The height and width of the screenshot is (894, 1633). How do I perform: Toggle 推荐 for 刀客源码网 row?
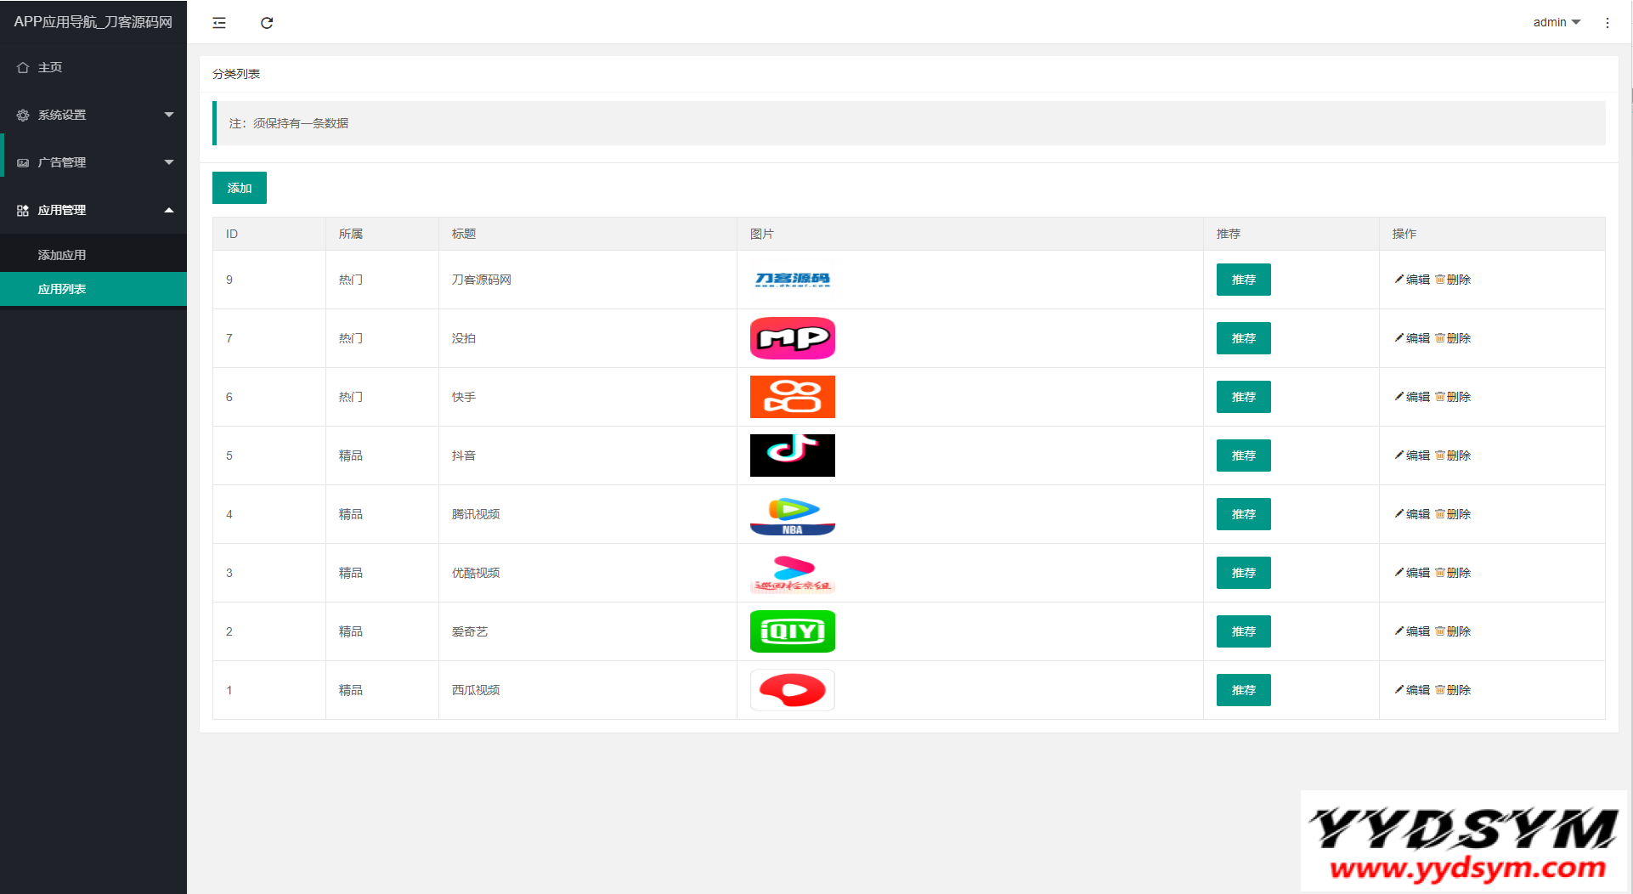[1243, 280]
